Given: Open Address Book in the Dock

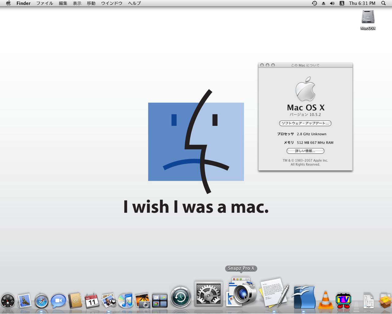Looking at the screenshot, I should click(x=75, y=301).
